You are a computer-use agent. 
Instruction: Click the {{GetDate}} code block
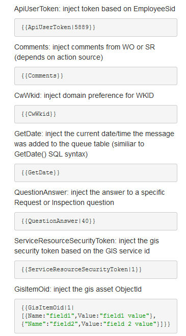point(96,173)
